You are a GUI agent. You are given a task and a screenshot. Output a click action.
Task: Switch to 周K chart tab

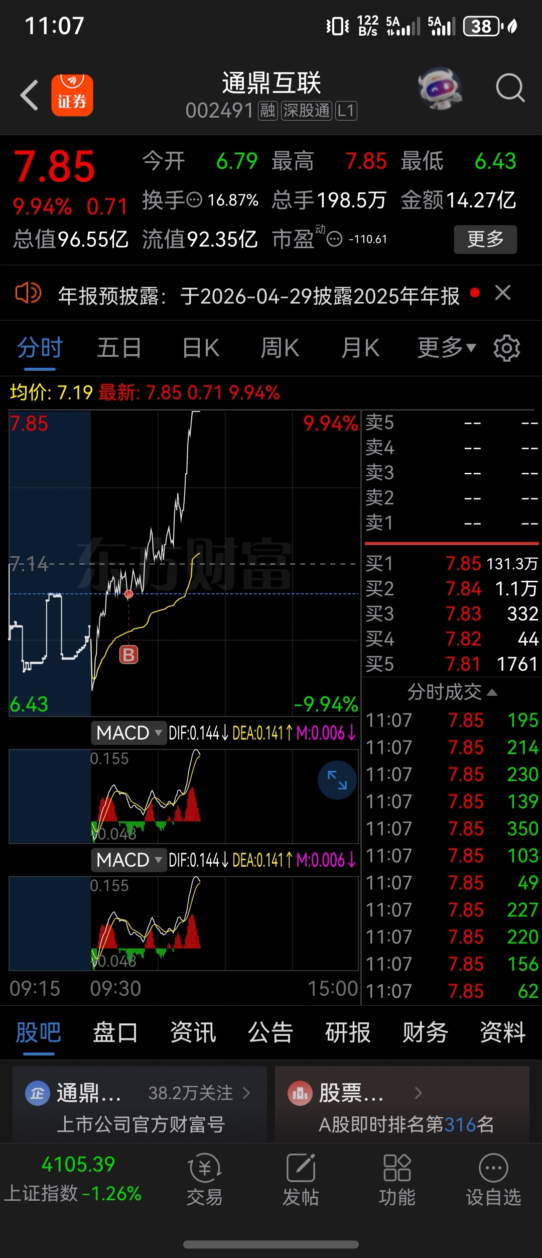(x=280, y=348)
